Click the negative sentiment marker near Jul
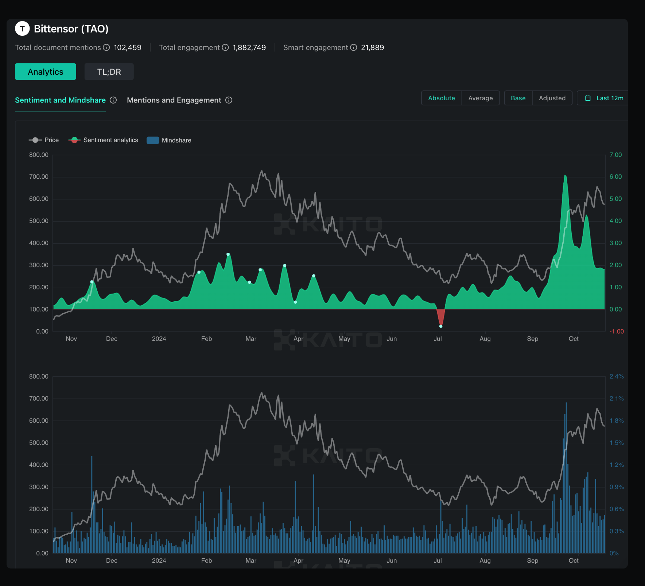Image resolution: width=645 pixels, height=586 pixels. pos(441,326)
